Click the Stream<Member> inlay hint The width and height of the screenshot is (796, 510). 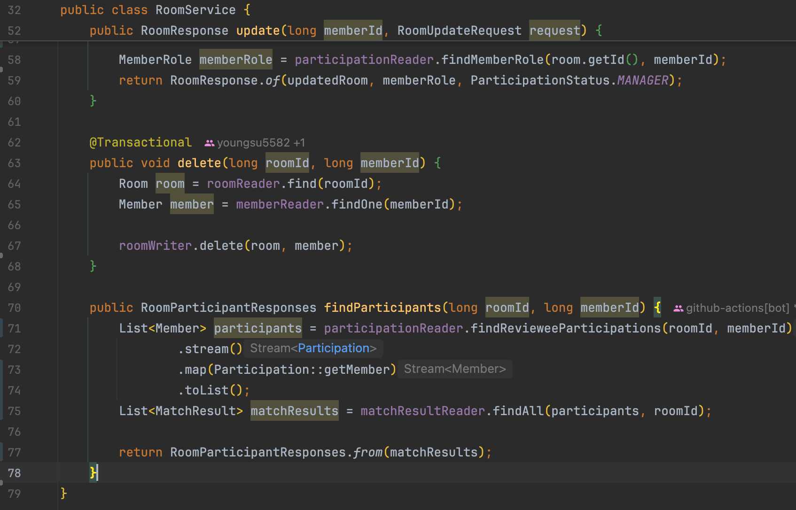[x=454, y=369]
